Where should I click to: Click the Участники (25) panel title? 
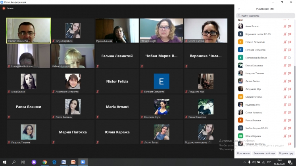[265, 9]
